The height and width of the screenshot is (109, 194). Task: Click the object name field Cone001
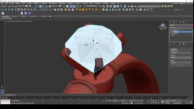coord(180,25)
